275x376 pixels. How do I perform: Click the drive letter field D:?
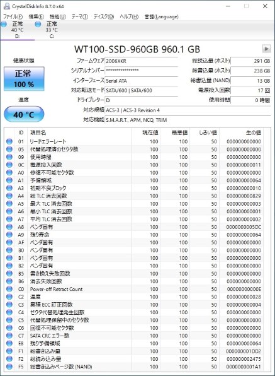[x=142, y=100]
